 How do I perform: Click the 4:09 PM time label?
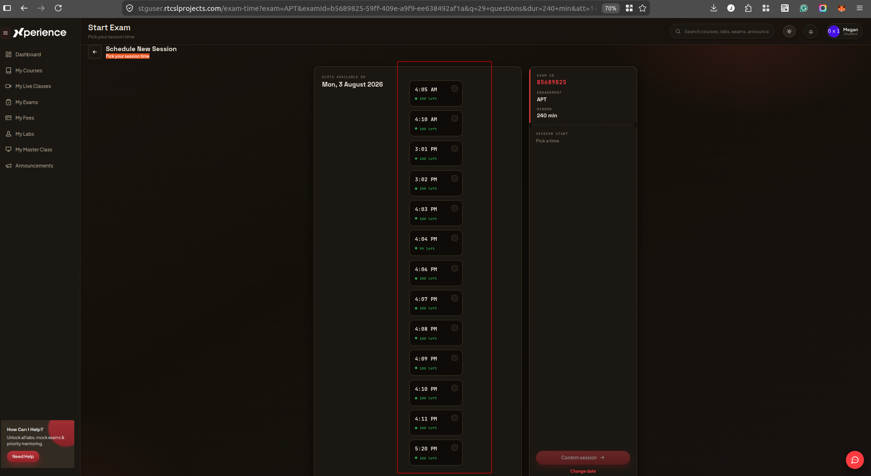(x=426, y=359)
